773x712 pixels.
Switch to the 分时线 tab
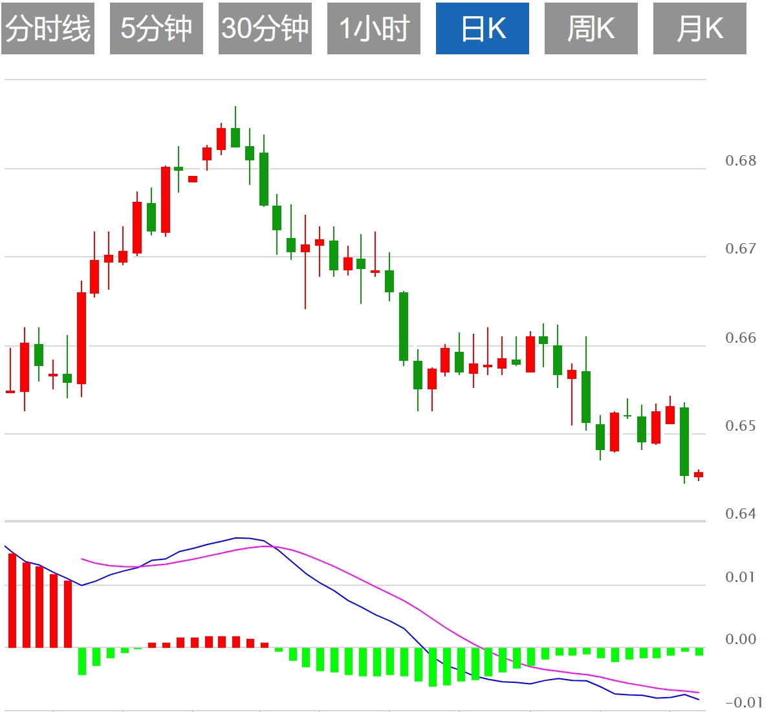[48, 28]
